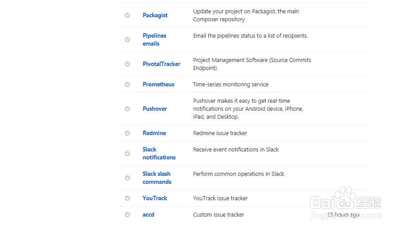The image size is (404, 229).
Task: Click the power icon beside Slack notifications
Action: click(127, 153)
